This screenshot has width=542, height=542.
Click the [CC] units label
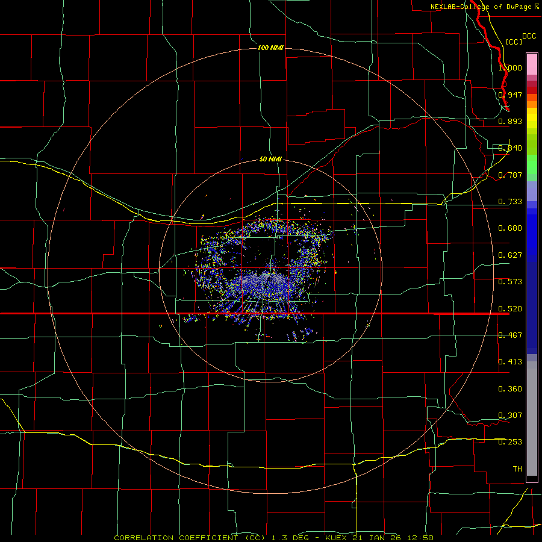click(x=514, y=42)
